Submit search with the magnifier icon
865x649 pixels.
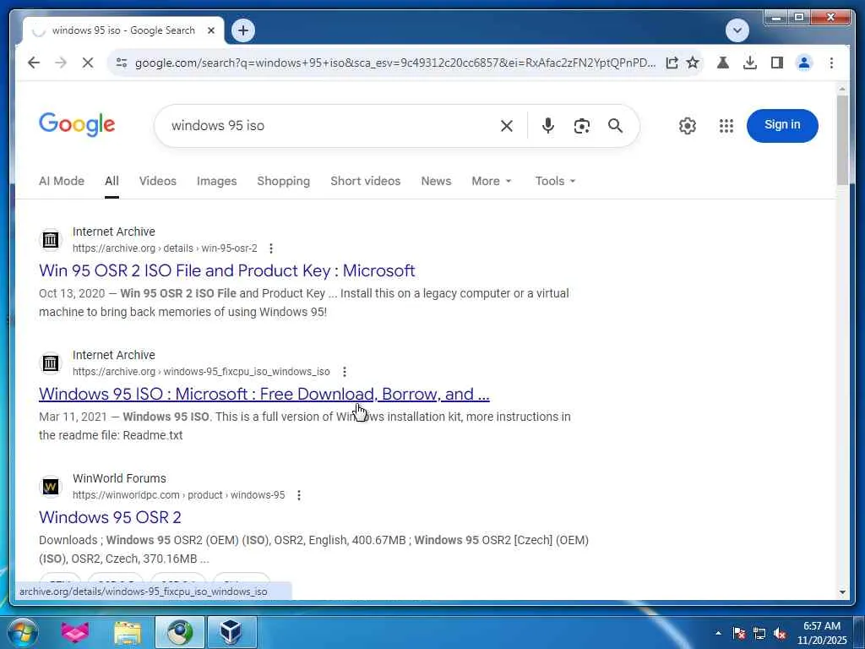tap(615, 126)
